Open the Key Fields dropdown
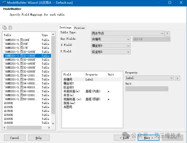Screen dimensions: 187x143 (111, 39)
